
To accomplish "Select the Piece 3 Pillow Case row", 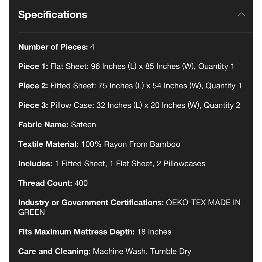I will pyautogui.click(x=129, y=105).
